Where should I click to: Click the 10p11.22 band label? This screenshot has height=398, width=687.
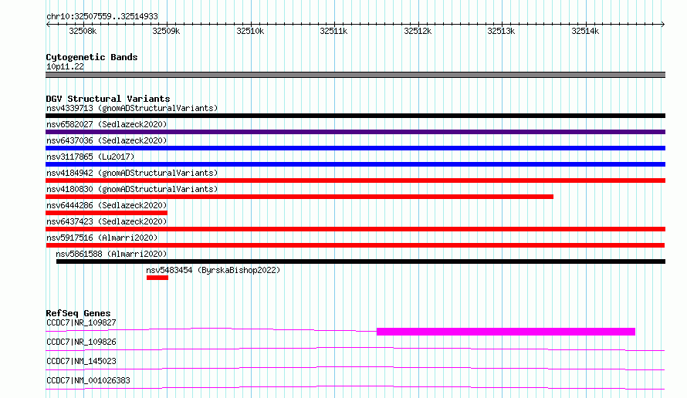(65, 66)
